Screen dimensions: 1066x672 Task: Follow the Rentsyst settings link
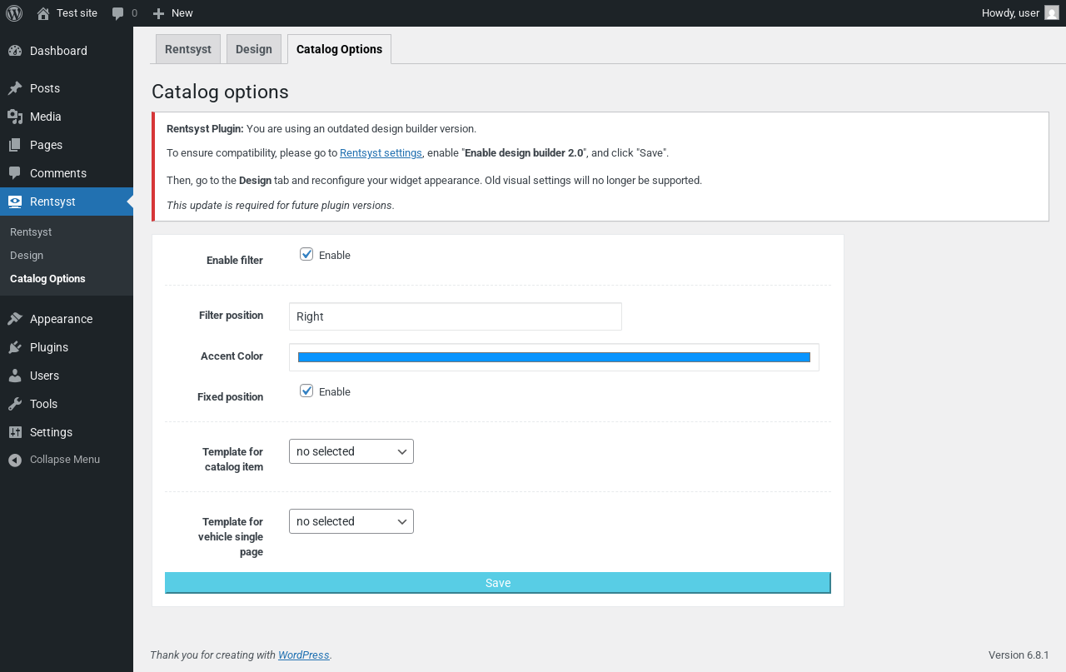click(x=381, y=153)
